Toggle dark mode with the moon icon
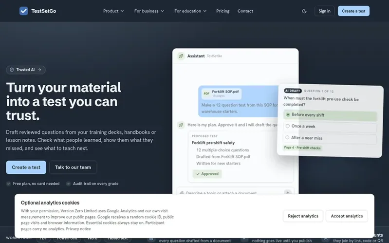Image resolution: width=389 pixels, height=243 pixels. (x=304, y=11)
